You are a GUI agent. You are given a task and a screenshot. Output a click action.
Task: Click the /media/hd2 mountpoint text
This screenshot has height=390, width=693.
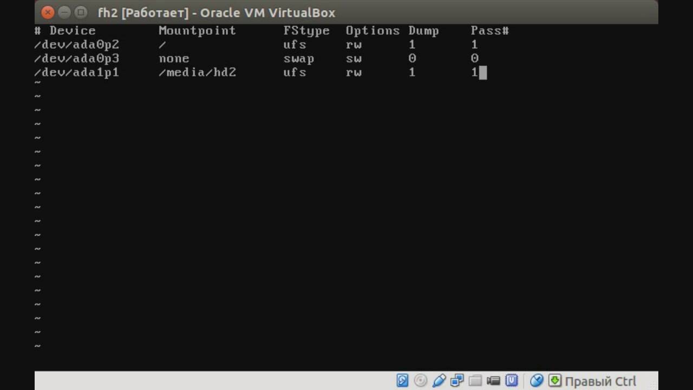pyautogui.click(x=198, y=73)
